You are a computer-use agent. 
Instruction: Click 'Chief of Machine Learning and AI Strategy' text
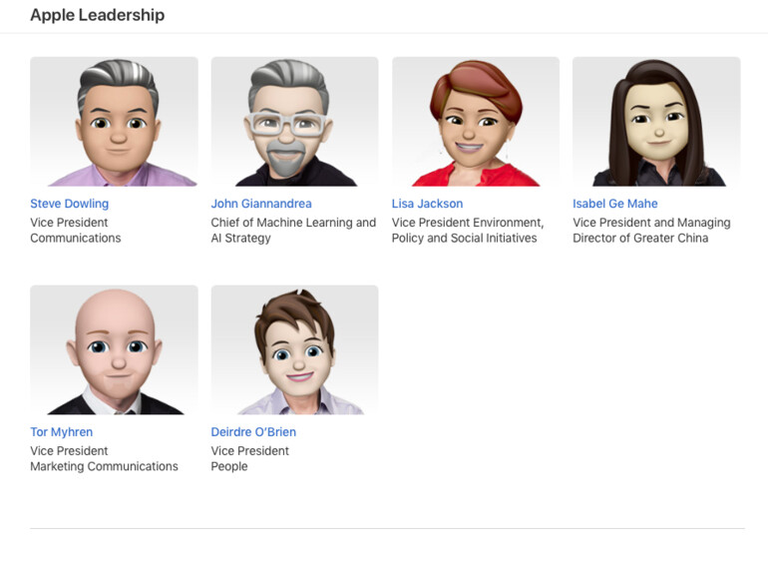[x=293, y=230]
